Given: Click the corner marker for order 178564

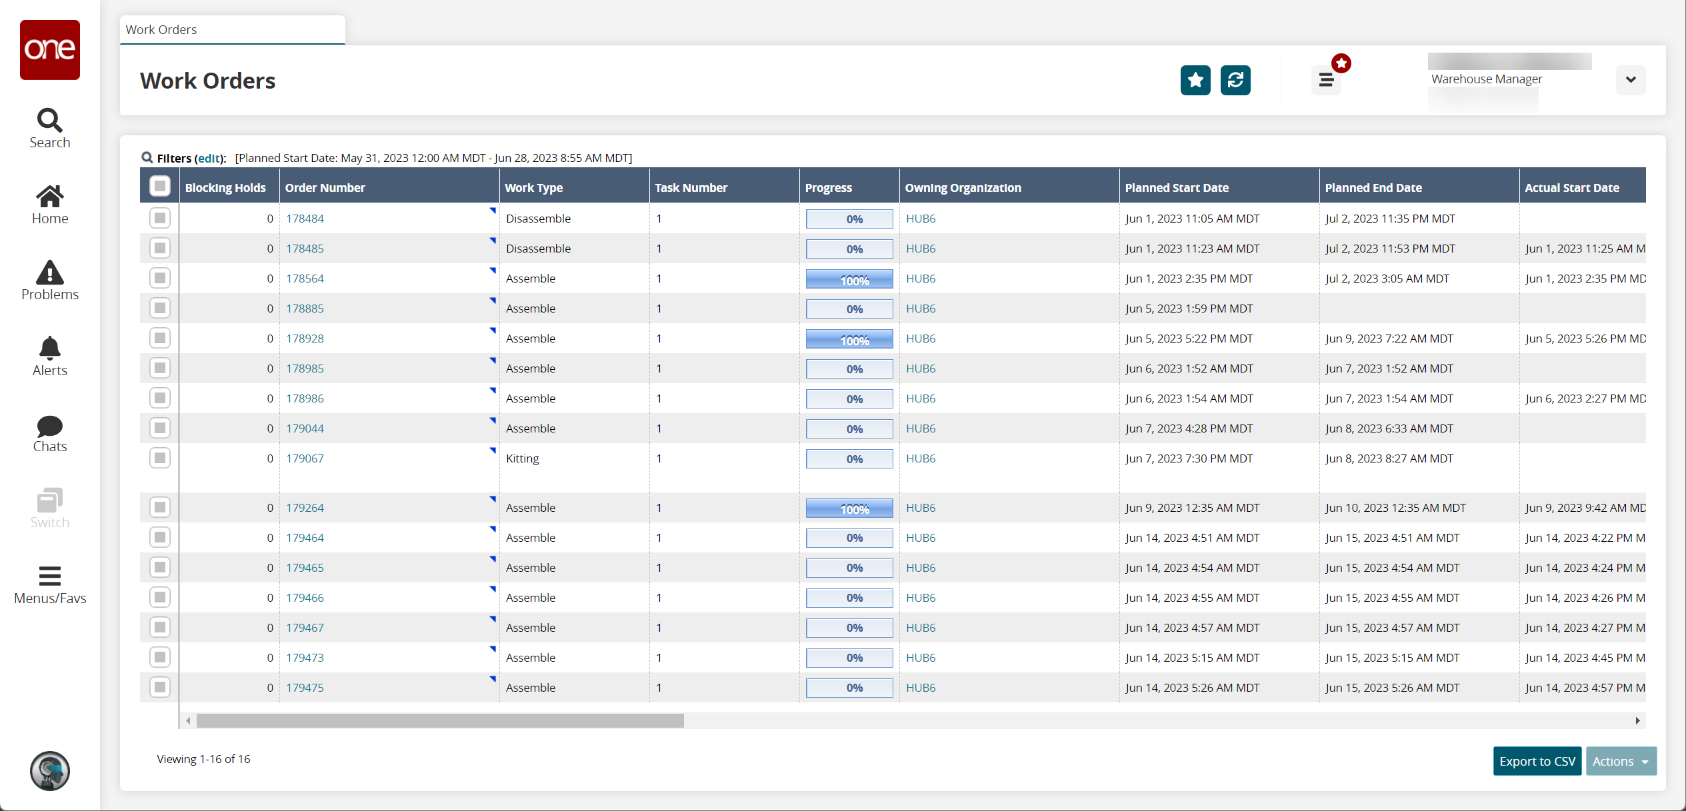Looking at the screenshot, I should click(x=493, y=270).
